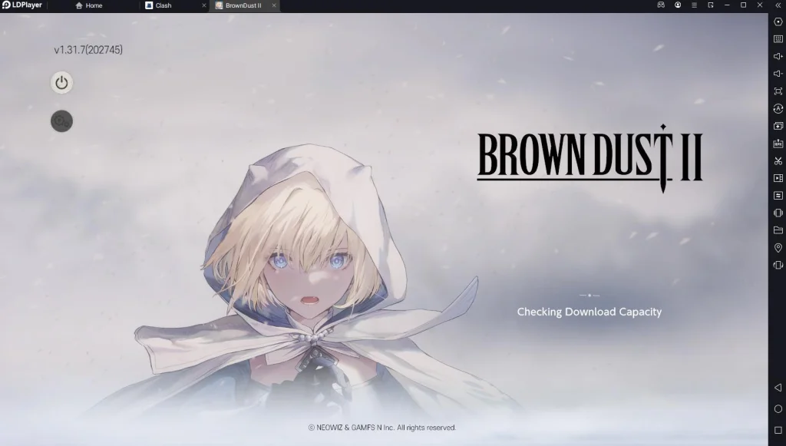
Task: Minimize the LDPlayer window
Action: [727, 5]
